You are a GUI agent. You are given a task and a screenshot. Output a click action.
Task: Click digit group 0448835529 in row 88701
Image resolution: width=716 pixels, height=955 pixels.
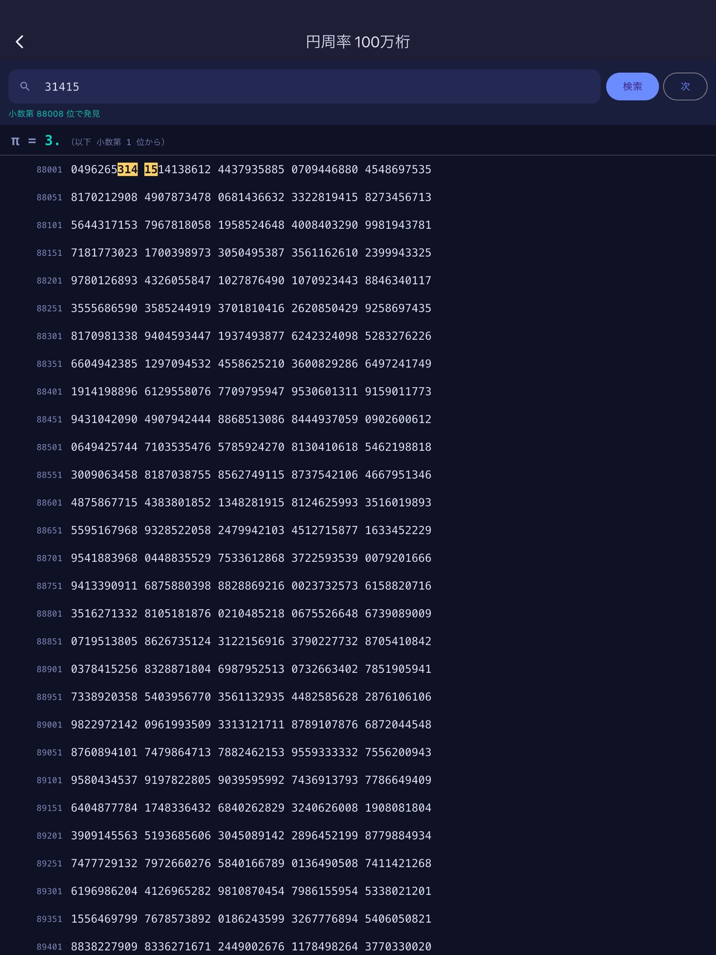[x=178, y=558]
